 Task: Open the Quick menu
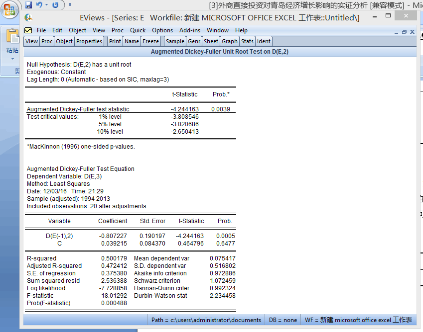138,30
